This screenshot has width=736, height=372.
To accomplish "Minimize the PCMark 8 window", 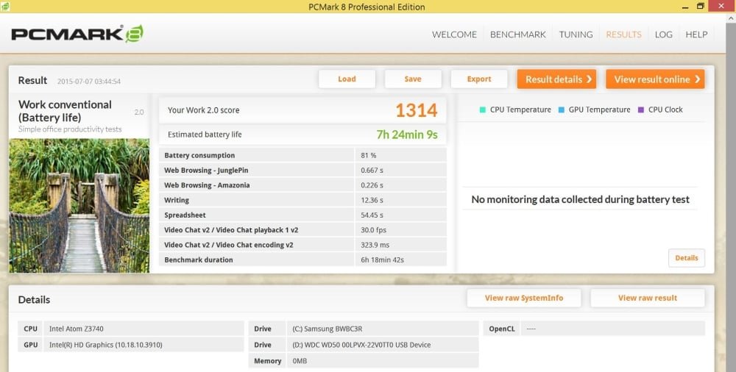I will (x=686, y=7).
